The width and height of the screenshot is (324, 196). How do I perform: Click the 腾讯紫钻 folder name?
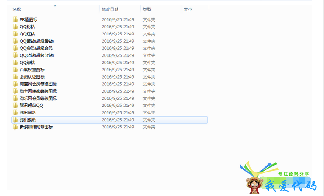point(28,120)
